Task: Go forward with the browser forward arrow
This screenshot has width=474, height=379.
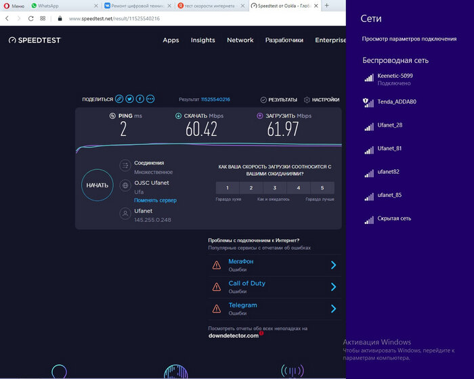Action: (19, 18)
